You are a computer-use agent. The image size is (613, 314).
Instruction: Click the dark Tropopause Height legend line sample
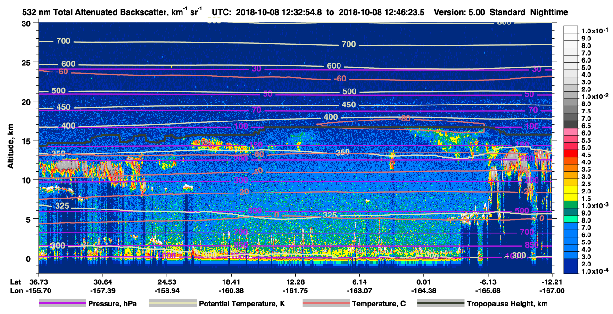pyautogui.click(x=441, y=303)
